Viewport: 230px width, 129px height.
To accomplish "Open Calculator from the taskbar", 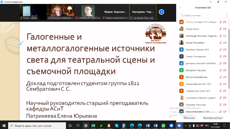I will coord(124,126).
